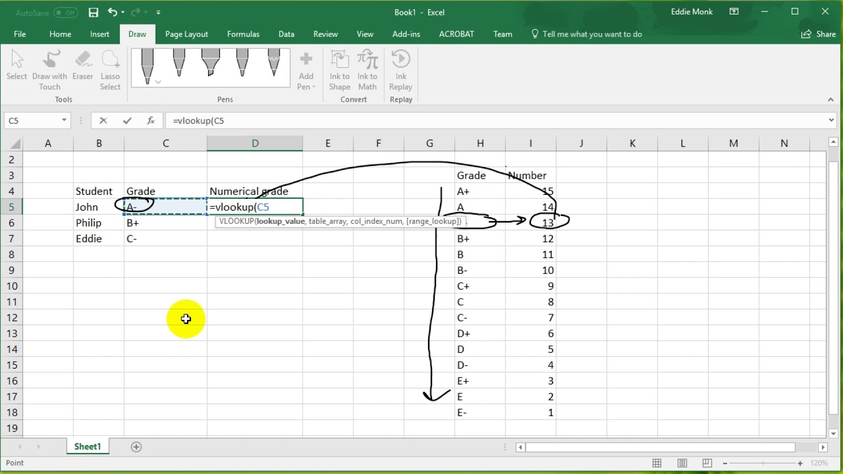Click Ink Replay button
843x474 pixels.
[x=400, y=70]
